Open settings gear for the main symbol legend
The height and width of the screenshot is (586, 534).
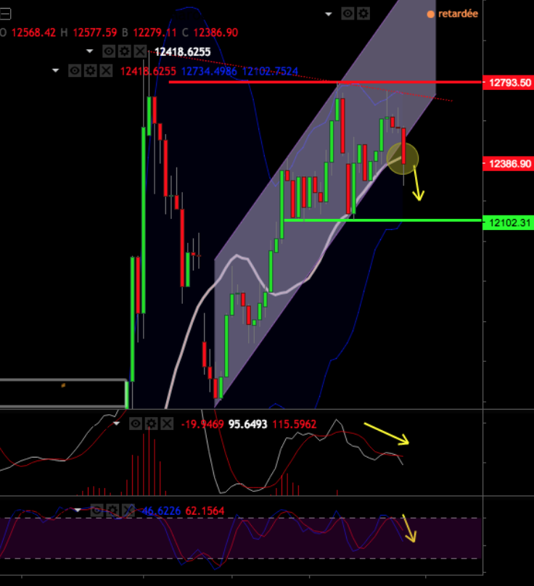363,14
